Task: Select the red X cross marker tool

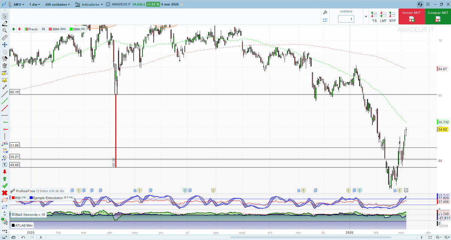Action: click(x=5, y=193)
